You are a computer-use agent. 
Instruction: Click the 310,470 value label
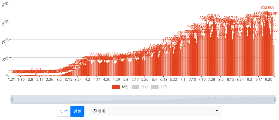click(x=214, y=15)
